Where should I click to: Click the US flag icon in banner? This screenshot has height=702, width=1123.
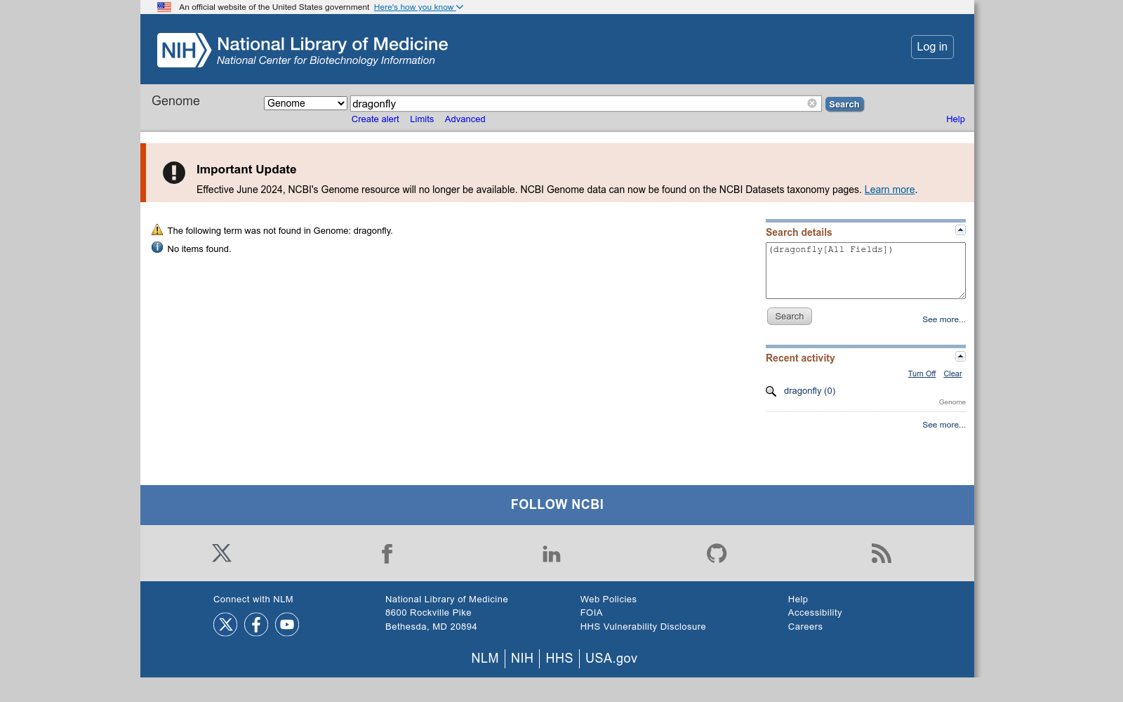[x=164, y=7]
